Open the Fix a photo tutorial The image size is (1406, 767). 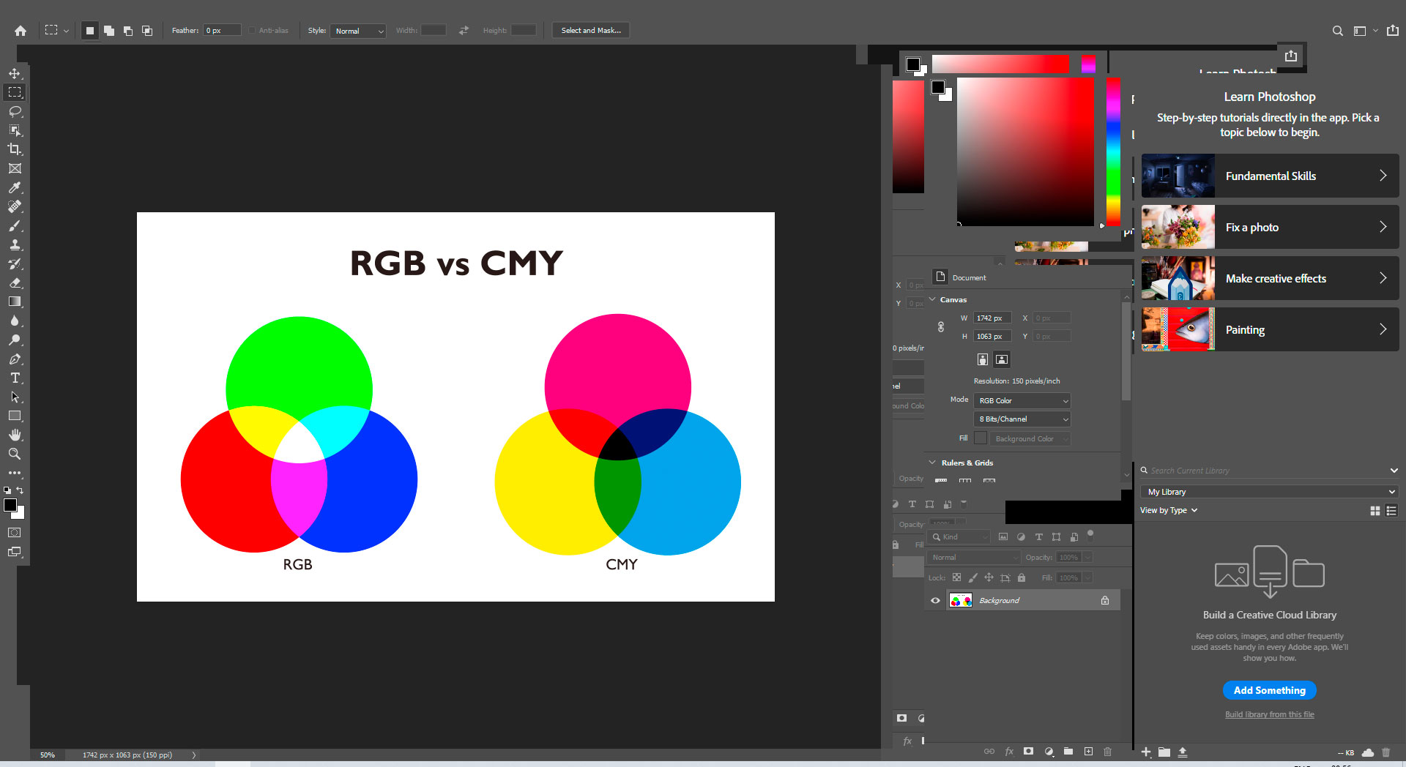[1269, 227]
